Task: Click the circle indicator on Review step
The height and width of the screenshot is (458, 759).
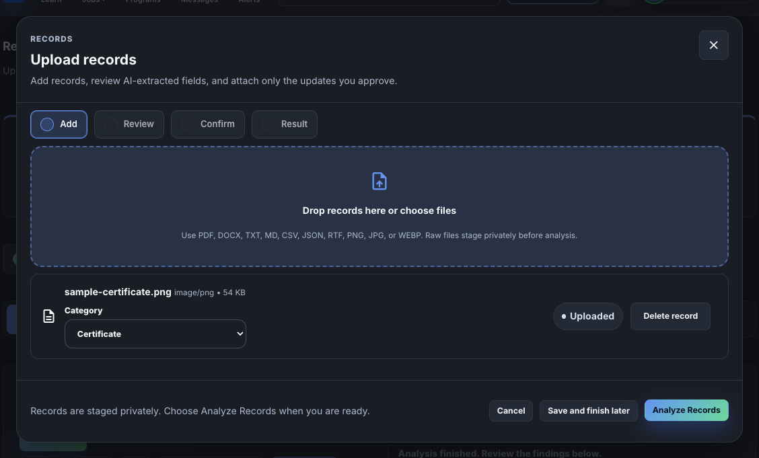Action: 111,124
